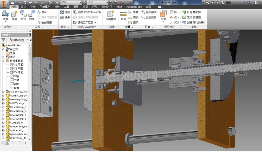
Task: Select the 轴 work axis tool
Action: click(x=173, y=12)
